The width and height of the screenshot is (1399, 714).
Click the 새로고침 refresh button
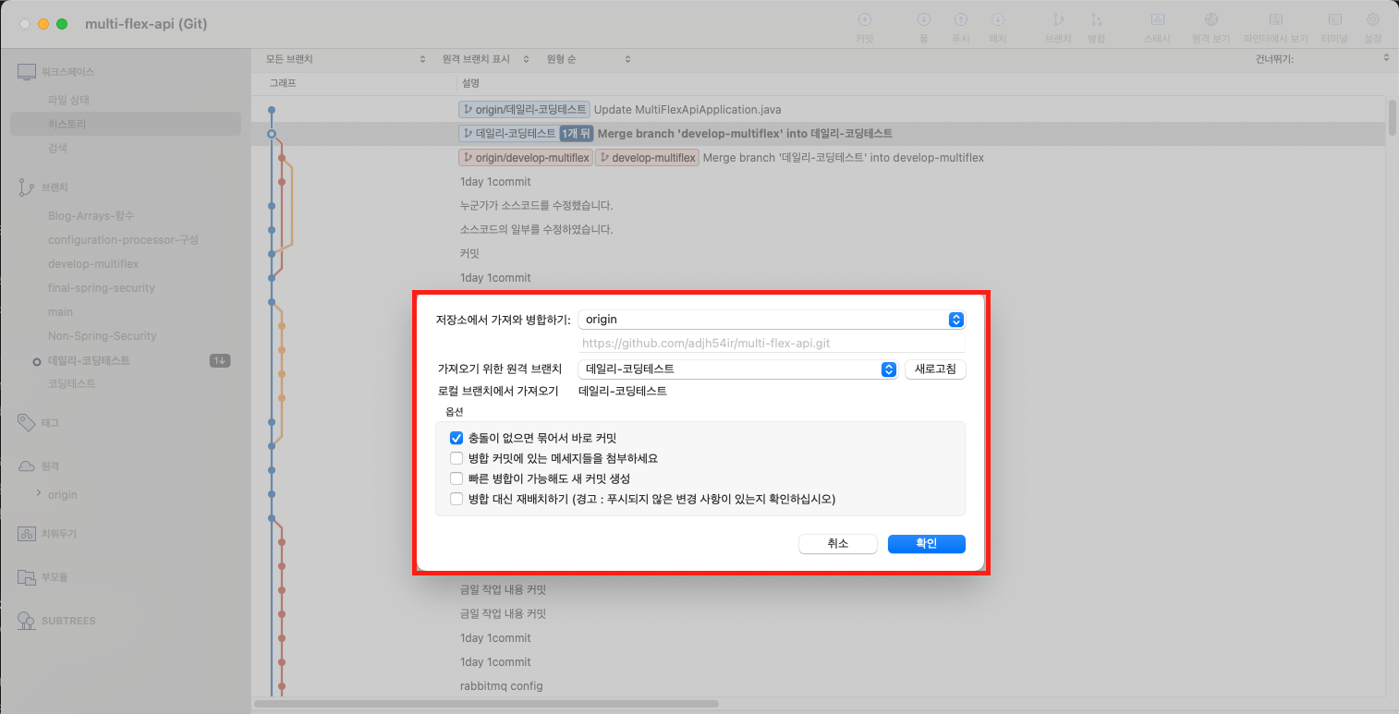(935, 369)
